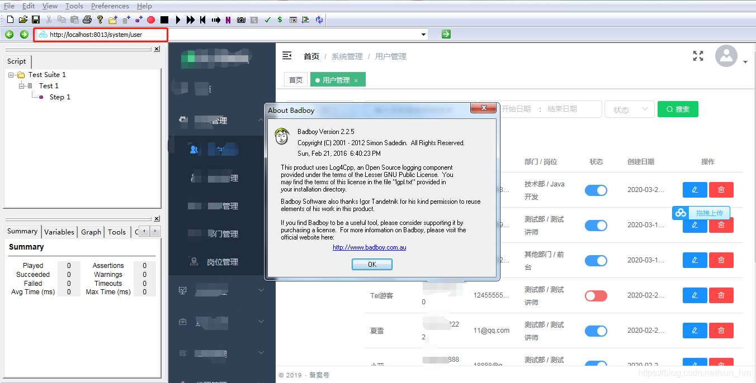
Task: Enable the red status switch for Tel游客
Action: pos(596,295)
